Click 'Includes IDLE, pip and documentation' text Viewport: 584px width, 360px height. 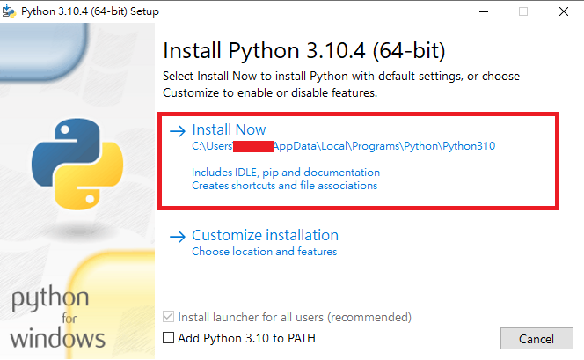point(286,173)
